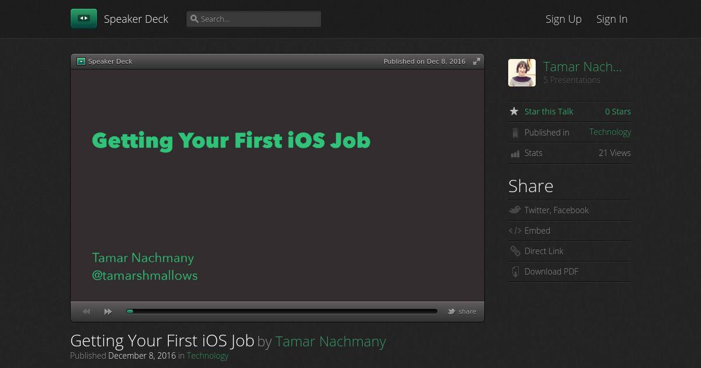Open the Tamar Nach... profile link

[582, 67]
